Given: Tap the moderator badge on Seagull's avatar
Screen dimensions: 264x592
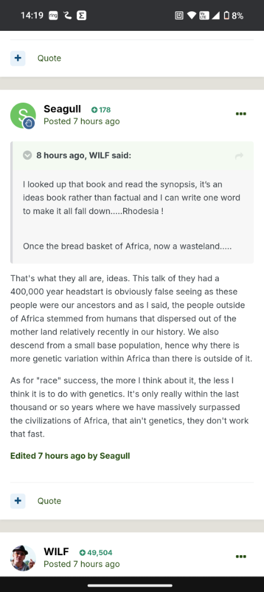Looking at the screenshot, I should pyautogui.click(x=29, y=123).
